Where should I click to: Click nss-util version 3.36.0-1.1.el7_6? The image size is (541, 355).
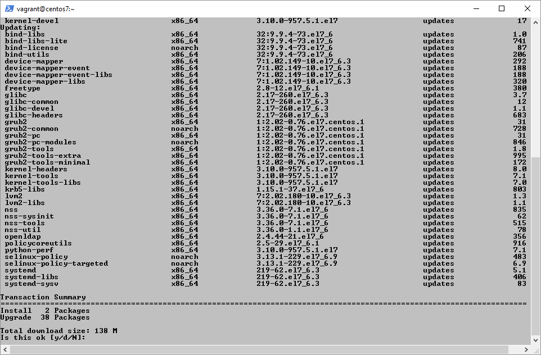[292, 230]
